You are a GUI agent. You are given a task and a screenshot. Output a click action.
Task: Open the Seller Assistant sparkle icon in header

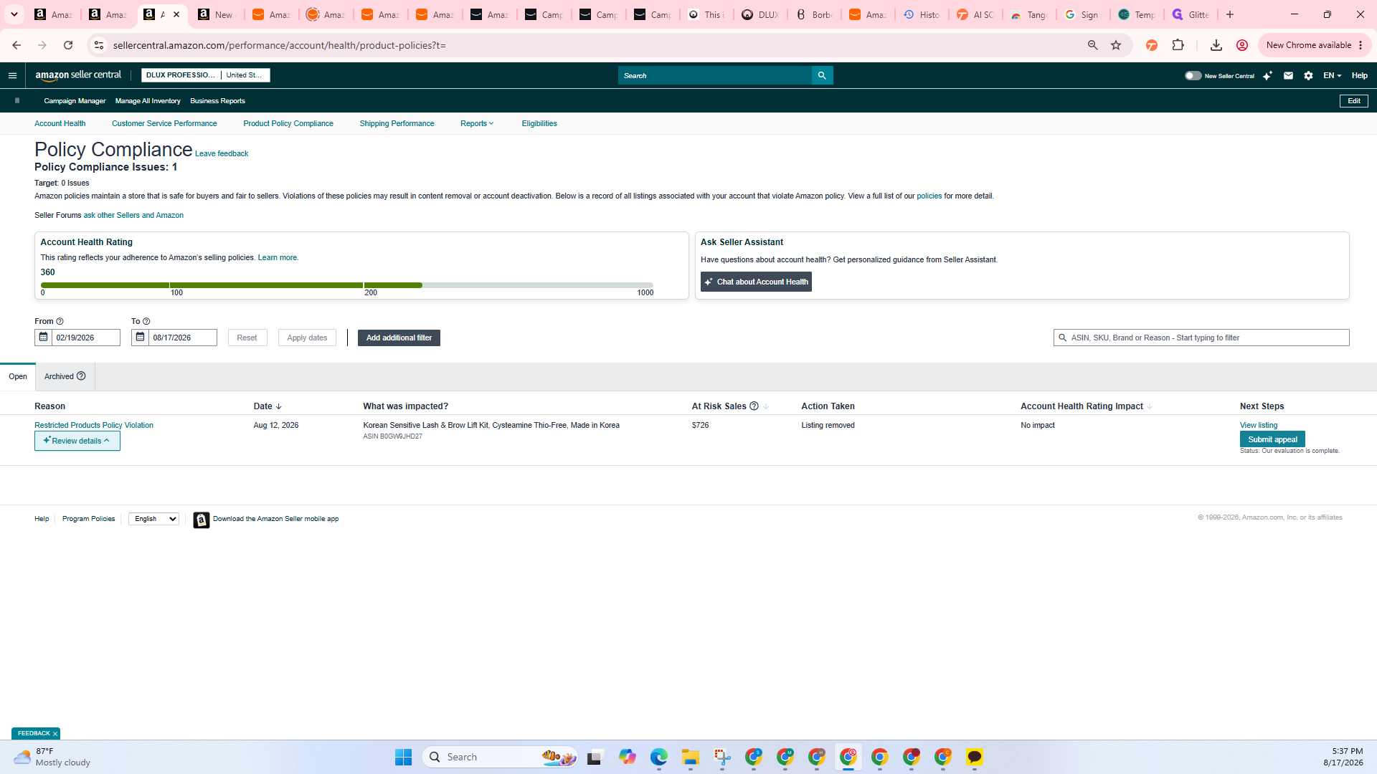click(1267, 75)
